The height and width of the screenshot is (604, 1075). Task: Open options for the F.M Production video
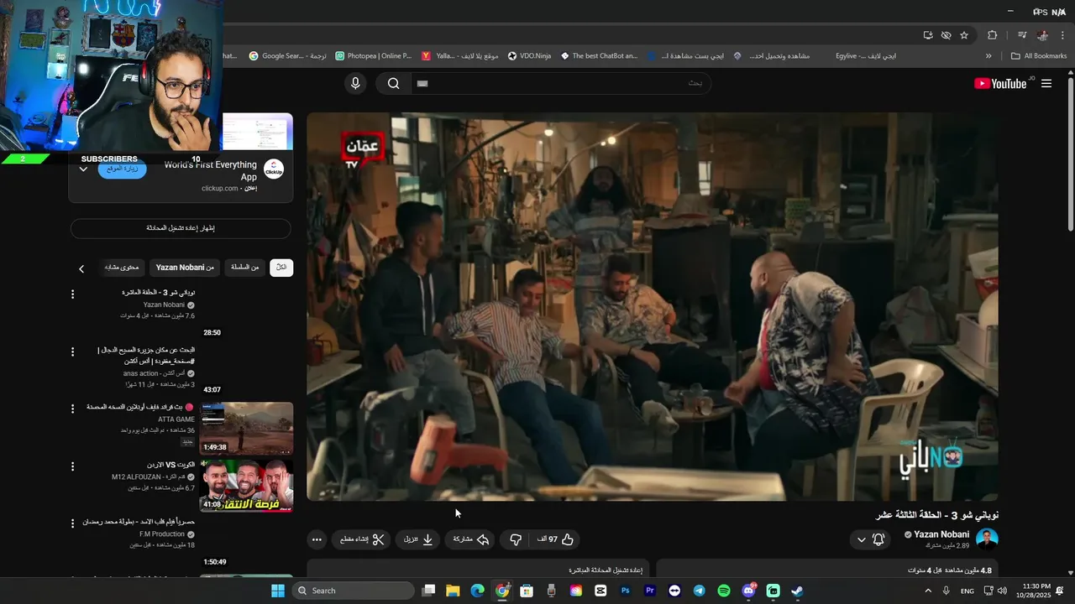[72, 523]
